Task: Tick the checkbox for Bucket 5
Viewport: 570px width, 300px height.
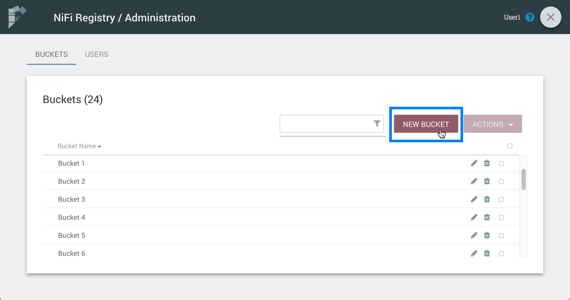Action: (501, 236)
